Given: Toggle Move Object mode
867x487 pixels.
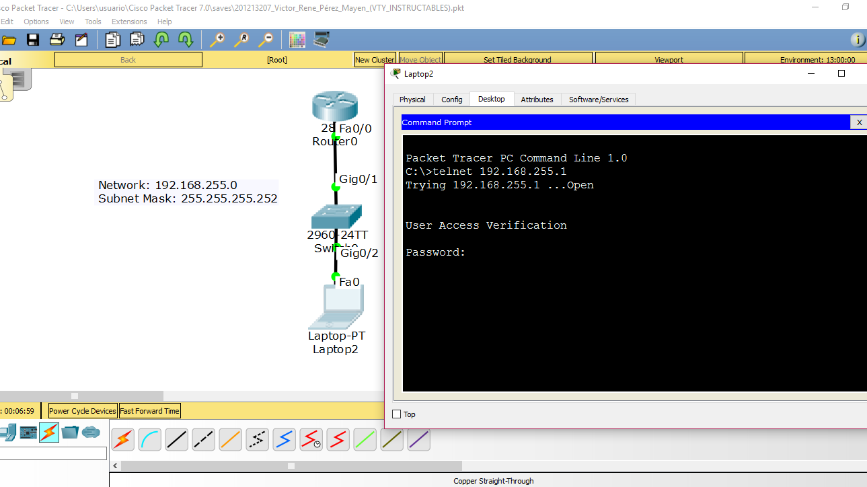Looking at the screenshot, I should pos(420,59).
